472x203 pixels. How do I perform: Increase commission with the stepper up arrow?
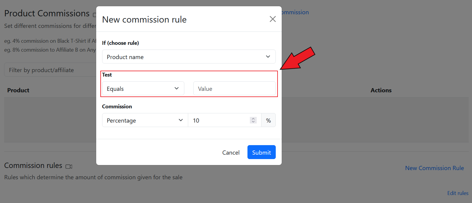(253, 119)
